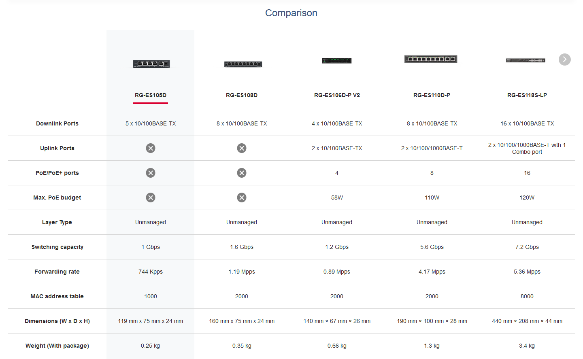Click the 5 x 10/100BASE-TX cell

tap(151, 123)
